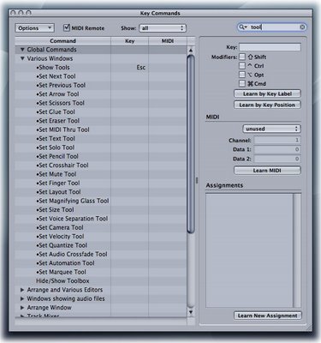
Task: Select the Set Camera Tool command
Action: (60, 227)
